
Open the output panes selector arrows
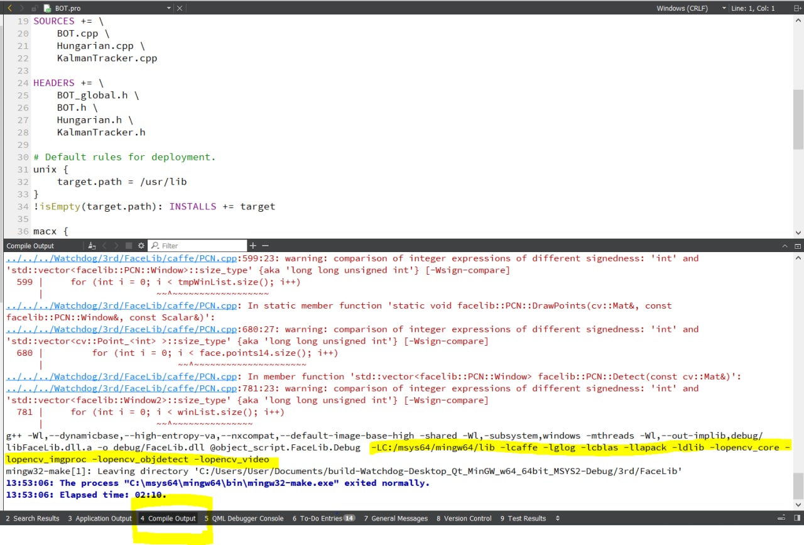(x=557, y=519)
